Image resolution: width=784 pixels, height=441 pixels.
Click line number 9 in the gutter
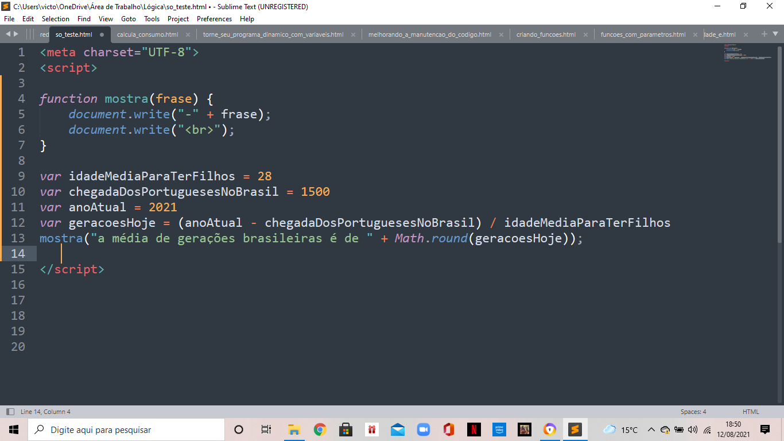pos(21,176)
